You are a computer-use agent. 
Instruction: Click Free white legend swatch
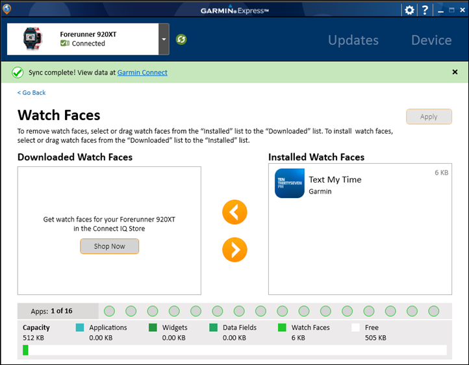pos(355,327)
